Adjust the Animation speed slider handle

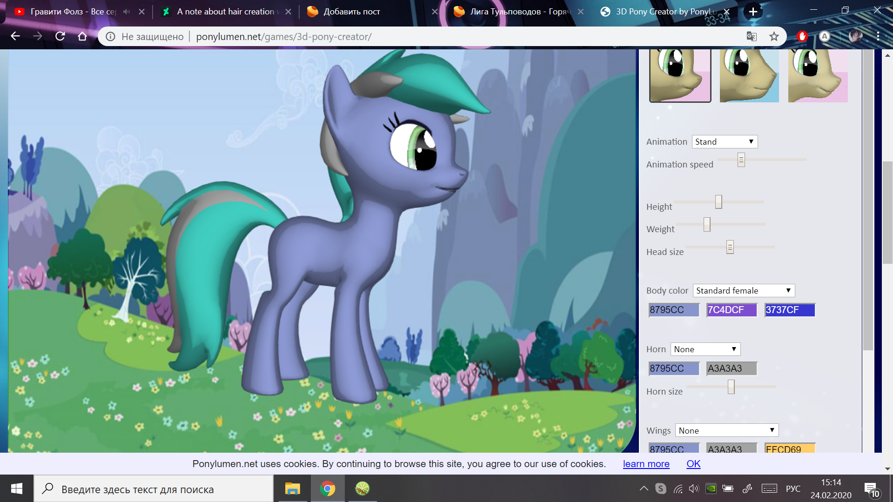pos(741,160)
